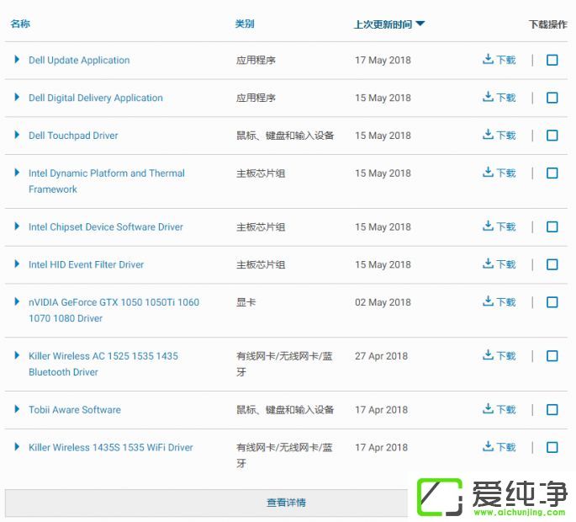
Task: Tick the Killer Wireless Bluetooth Driver checkbox
Action: (552, 356)
